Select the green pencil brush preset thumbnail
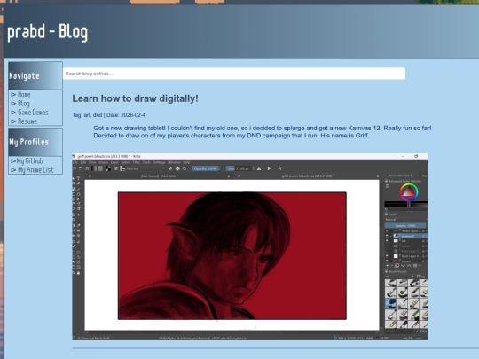The image size is (479, 359). click(413, 314)
